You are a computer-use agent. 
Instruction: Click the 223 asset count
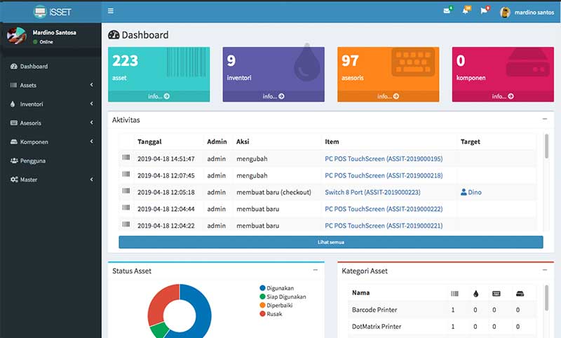(x=126, y=61)
